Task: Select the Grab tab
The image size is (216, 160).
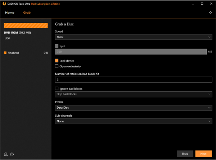Action: pyautogui.click(x=27, y=13)
